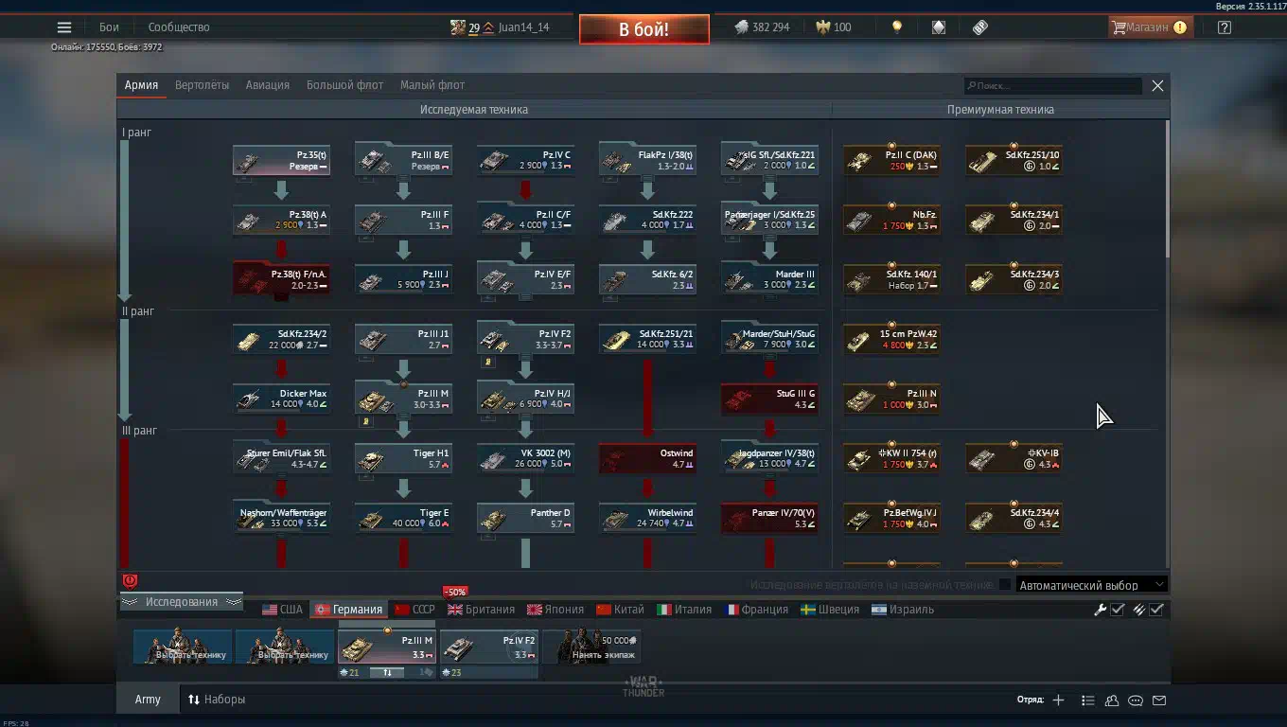
Task: Select США nation tab
Action: click(x=282, y=610)
